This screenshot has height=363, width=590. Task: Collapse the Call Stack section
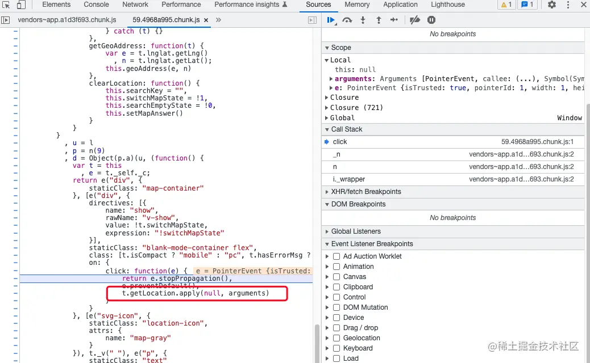pos(327,129)
